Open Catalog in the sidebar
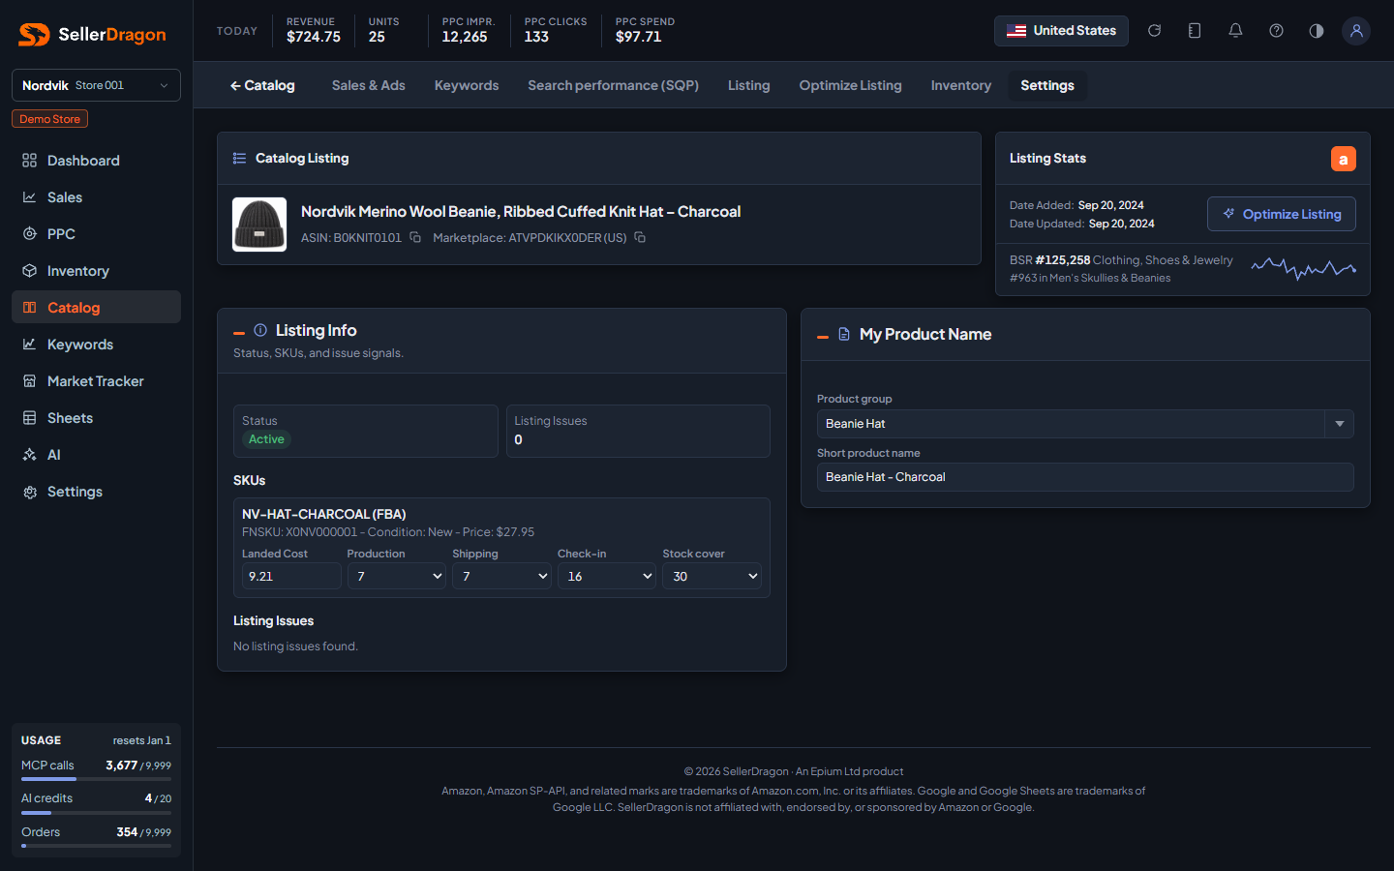This screenshot has height=871, width=1394. click(96, 308)
